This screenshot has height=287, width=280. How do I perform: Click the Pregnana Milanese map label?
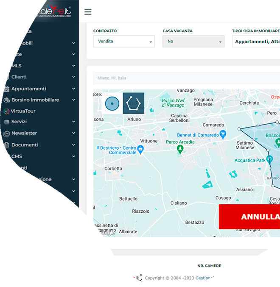(x=203, y=102)
